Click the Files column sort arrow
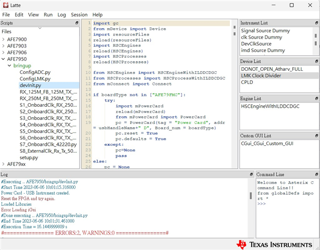 [40, 28]
